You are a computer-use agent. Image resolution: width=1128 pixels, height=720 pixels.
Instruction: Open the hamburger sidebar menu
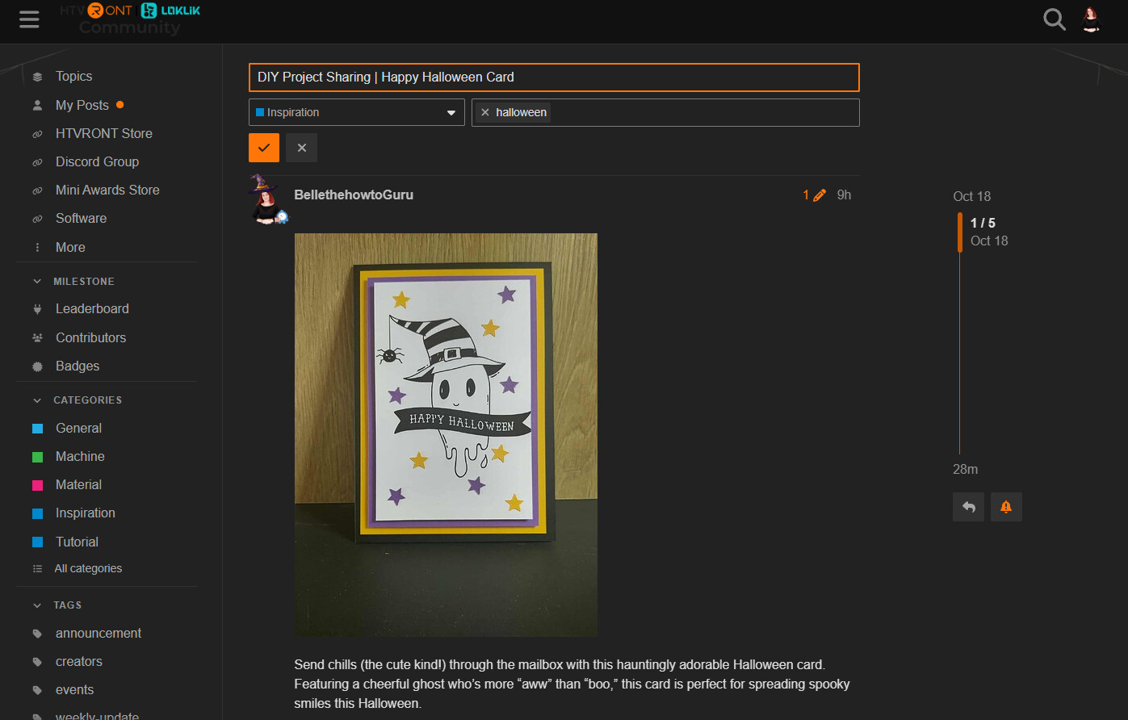[29, 19]
